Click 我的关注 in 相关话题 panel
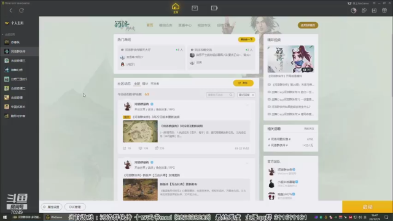Image resolution: width=393 pixels, height=221 pixels. 309,128
